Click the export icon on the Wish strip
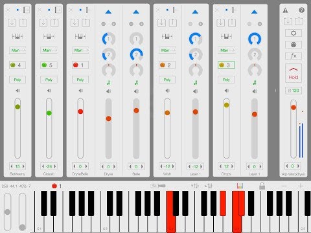Viewport: 311px width, 233px height. [x=173, y=22]
